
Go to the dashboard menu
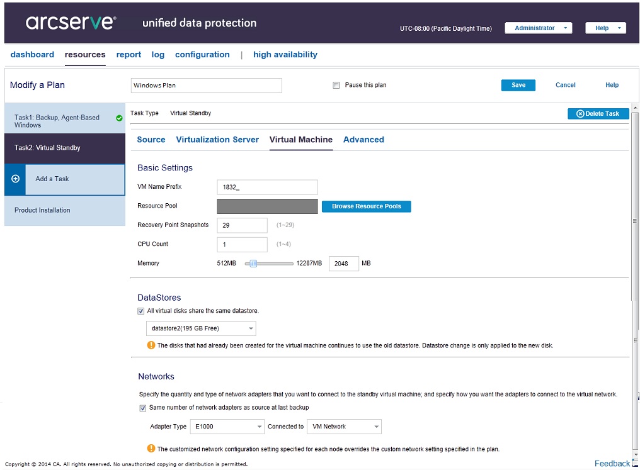coord(32,55)
